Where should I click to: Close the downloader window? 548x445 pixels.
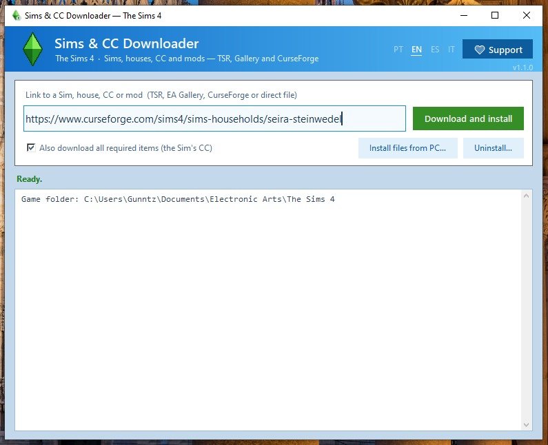click(527, 15)
